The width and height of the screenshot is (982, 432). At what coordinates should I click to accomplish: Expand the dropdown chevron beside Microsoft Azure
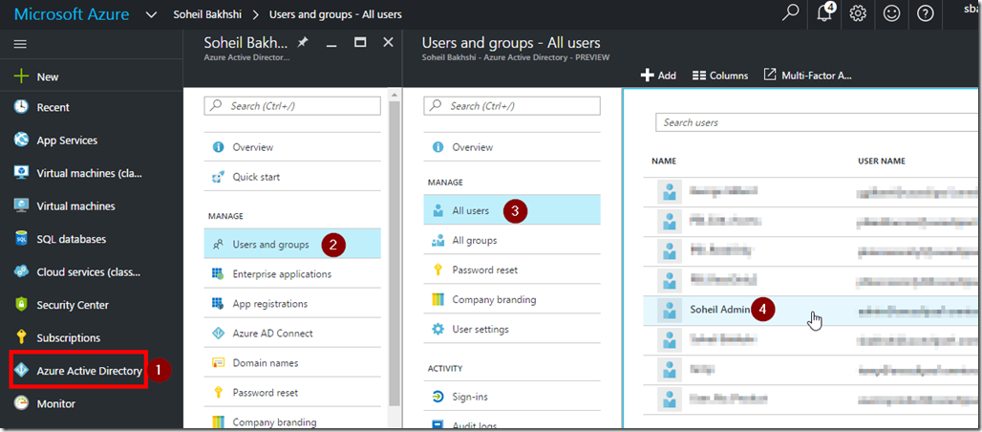coord(151,13)
